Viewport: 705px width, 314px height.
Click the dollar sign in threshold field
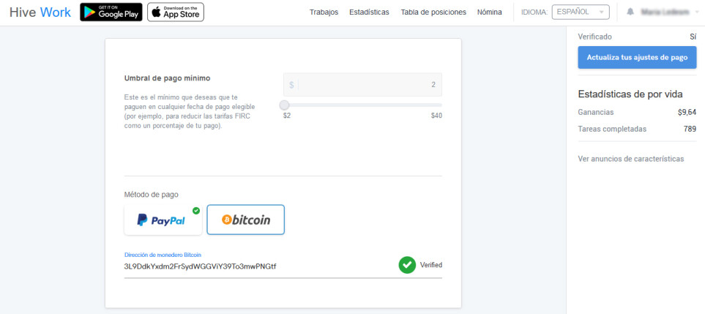click(291, 84)
